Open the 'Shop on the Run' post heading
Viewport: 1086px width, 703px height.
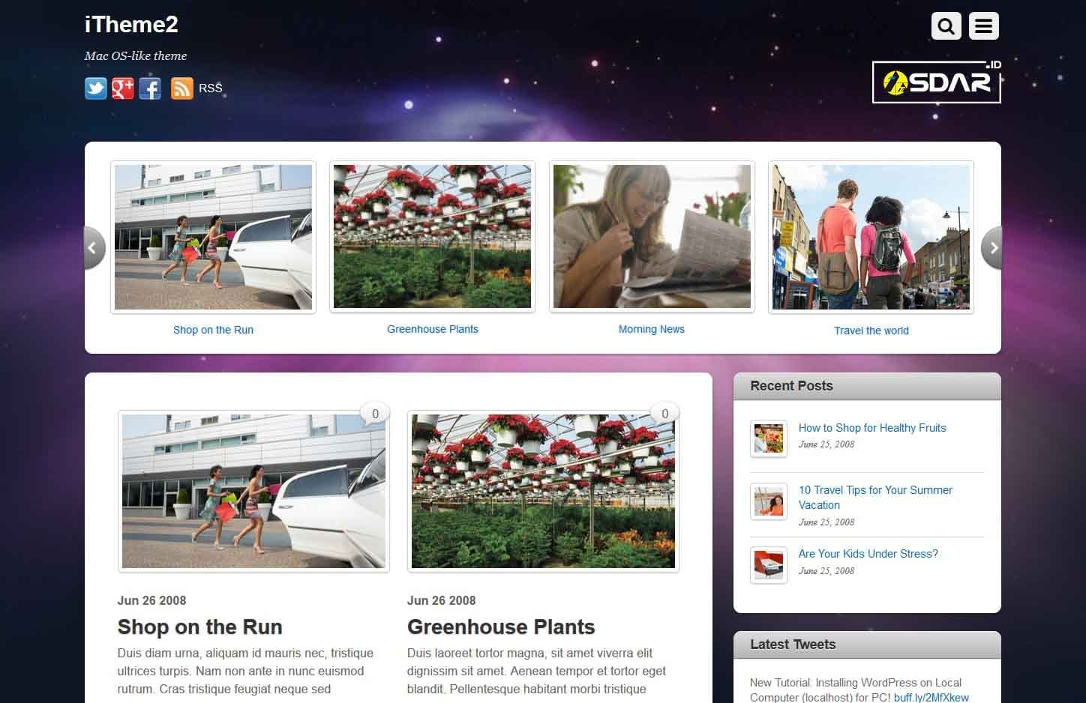point(199,627)
